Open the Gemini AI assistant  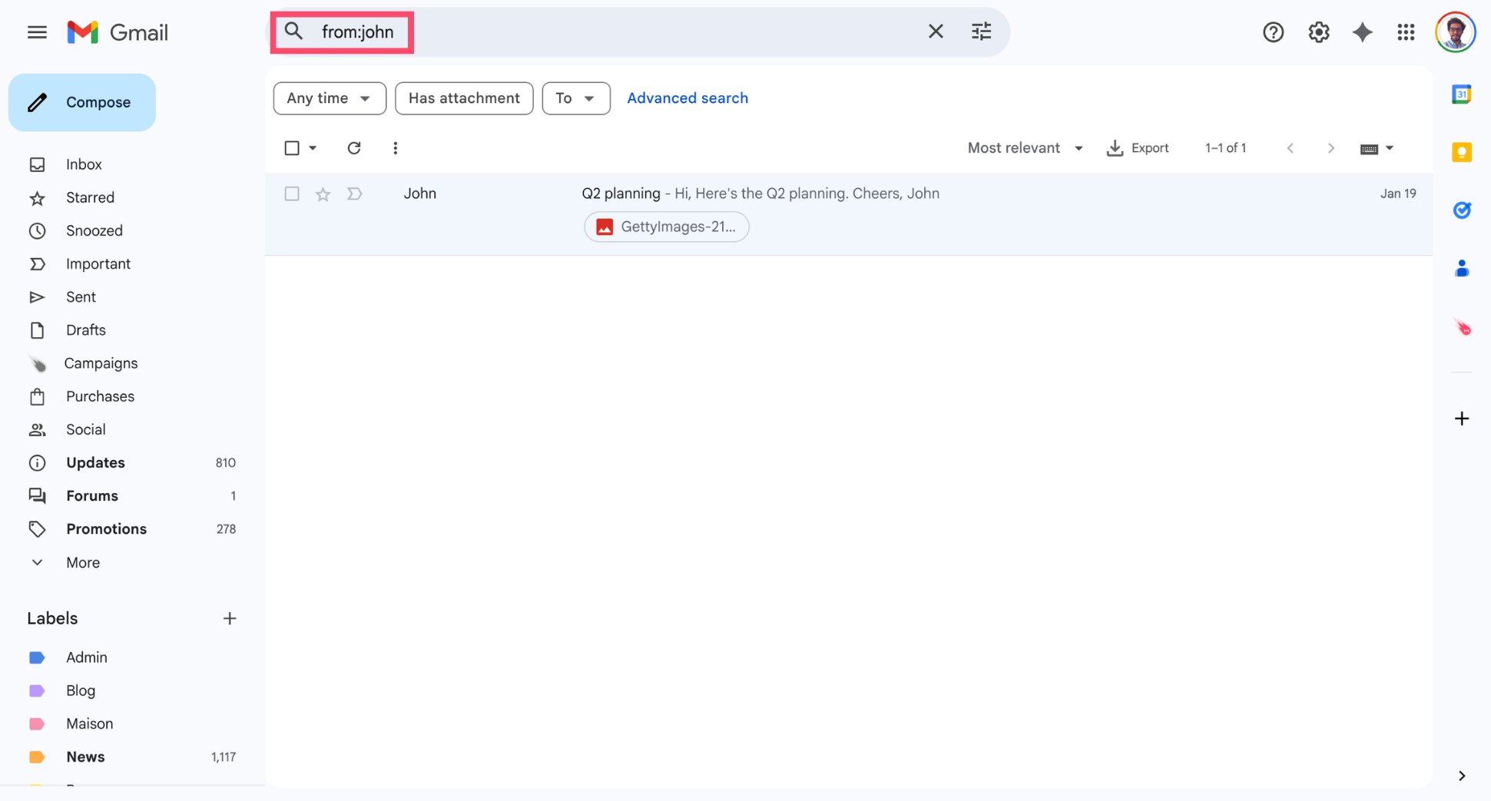(x=1363, y=32)
